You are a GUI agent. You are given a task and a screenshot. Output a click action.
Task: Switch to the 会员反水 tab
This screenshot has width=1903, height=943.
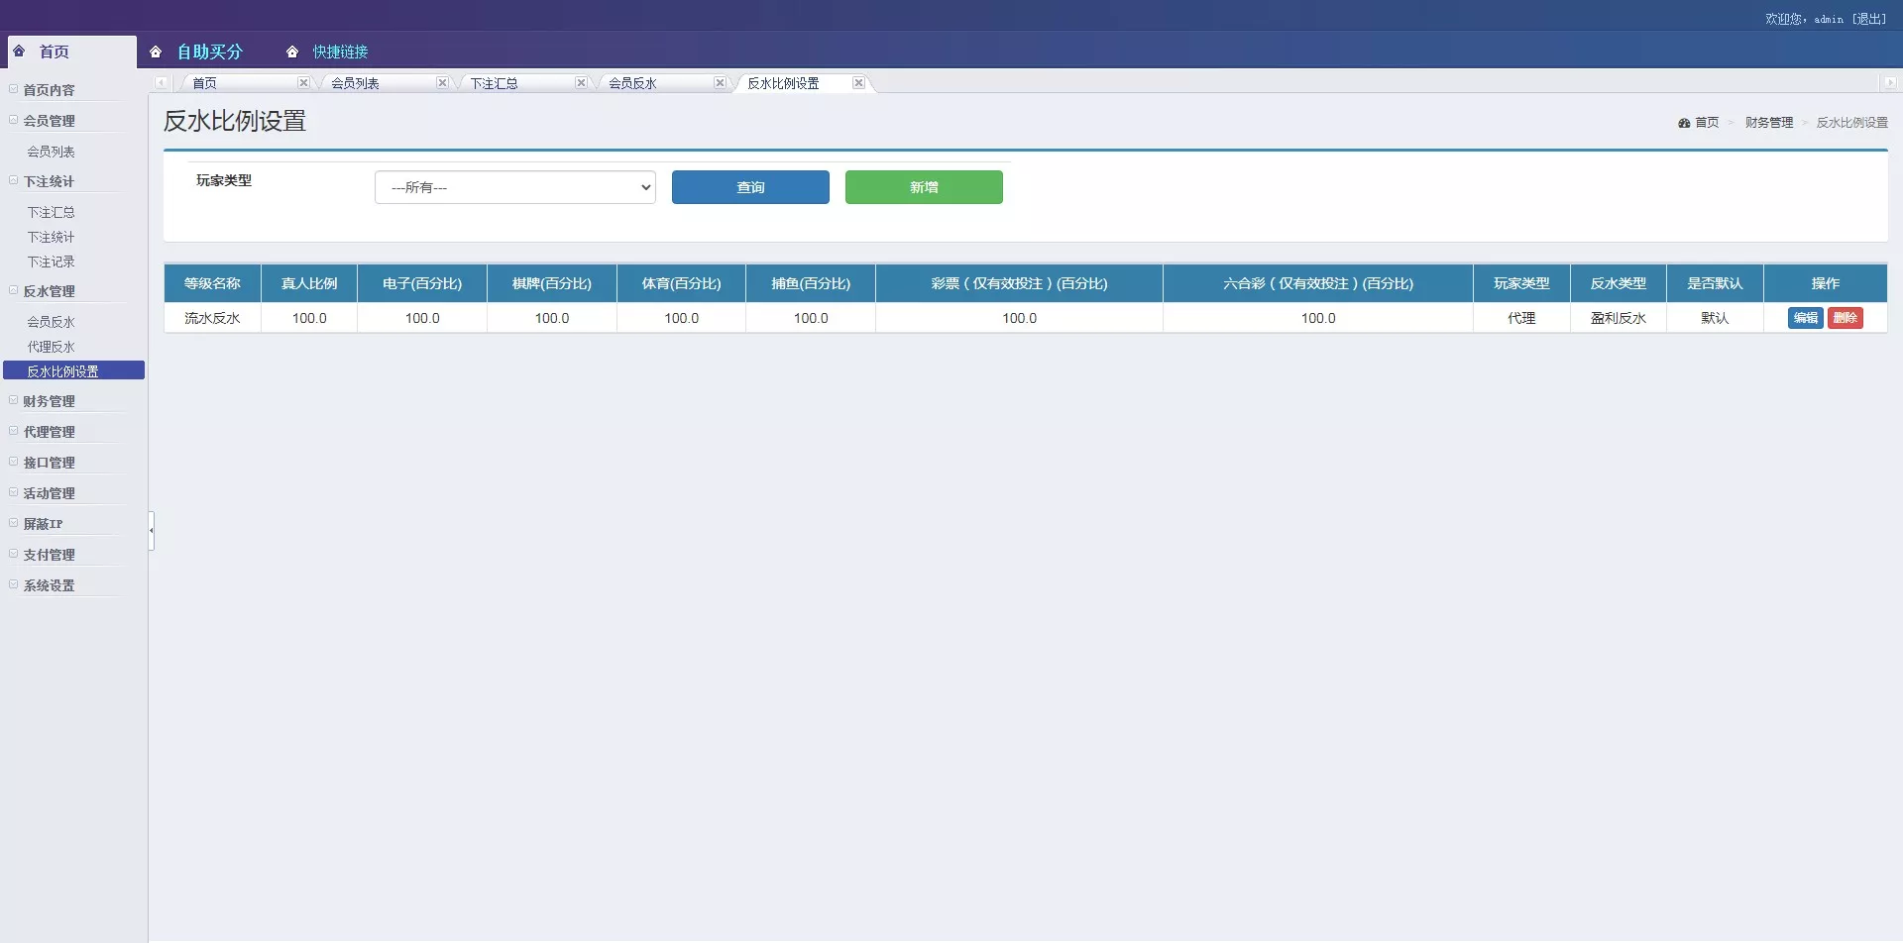[x=632, y=83]
